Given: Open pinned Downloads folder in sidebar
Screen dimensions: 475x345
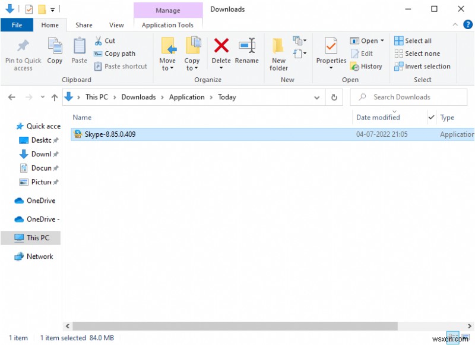Looking at the screenshot, I should [x=39, y=154].
